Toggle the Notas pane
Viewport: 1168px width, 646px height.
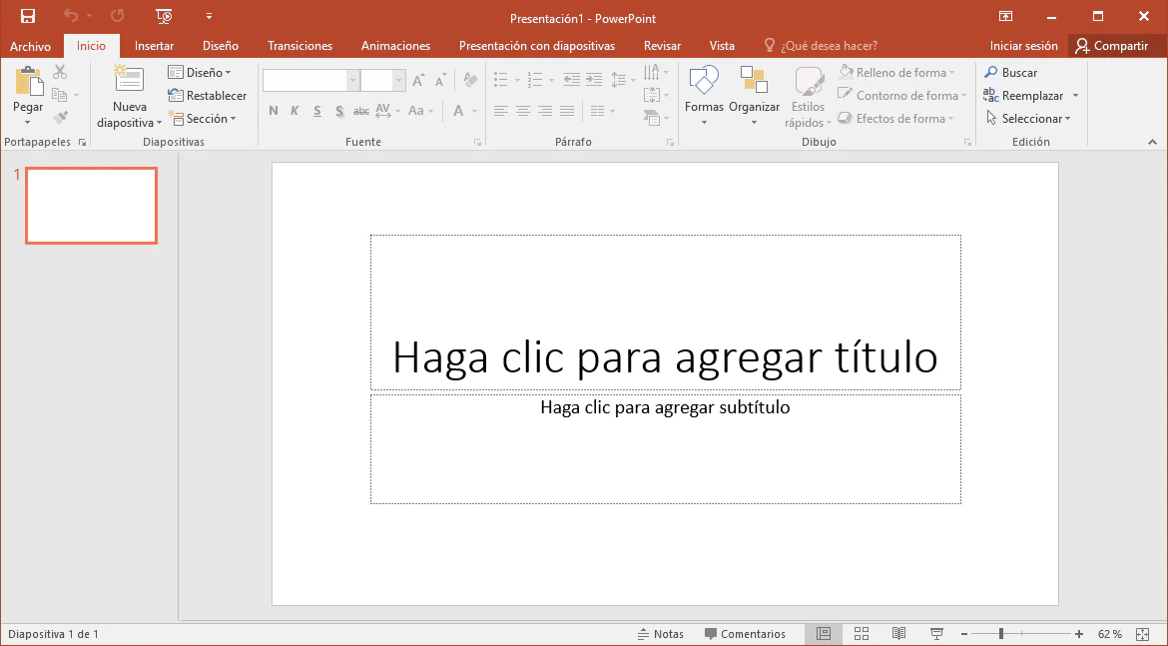click(661, 634)
